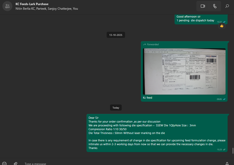Click the 13-10-2025 date chip
The image size is (234, 165).
point(116,35)
